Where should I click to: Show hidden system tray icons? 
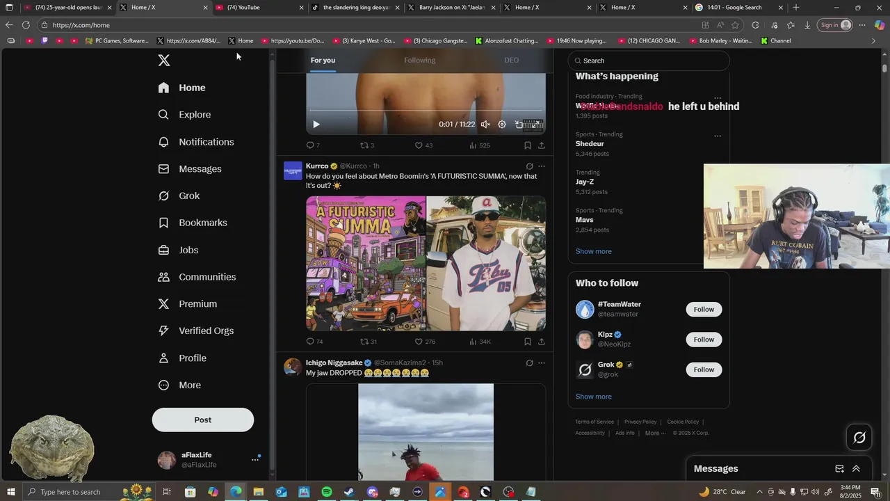click(x=760, y=492)
